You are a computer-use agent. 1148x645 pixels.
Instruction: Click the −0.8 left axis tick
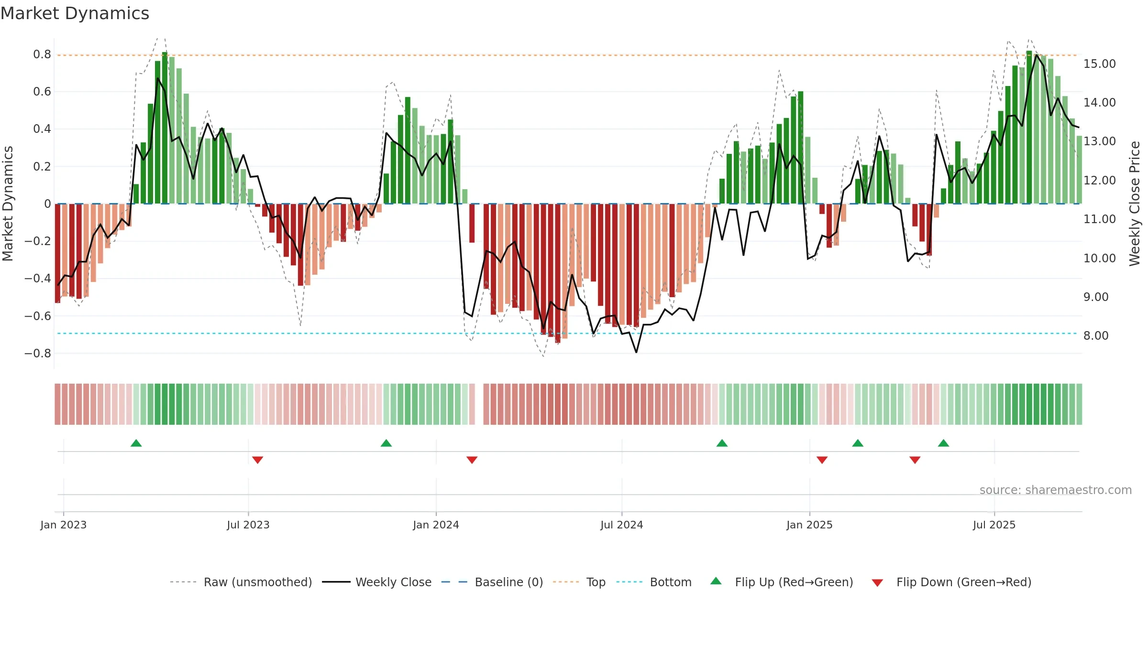[38, 354]
